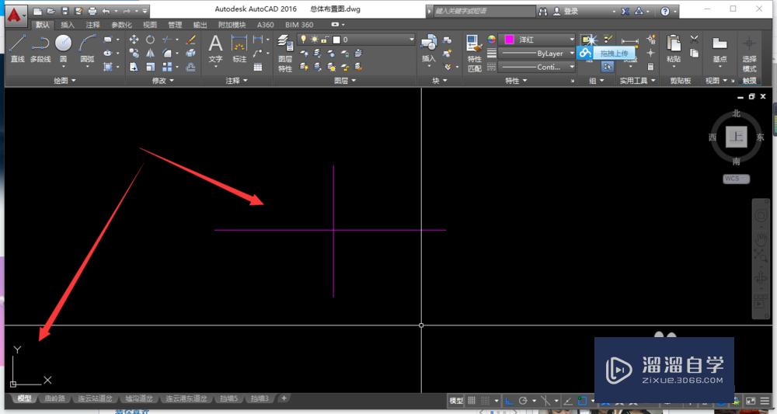Click the Save icon in quick access toolbar

click(65, 11)
